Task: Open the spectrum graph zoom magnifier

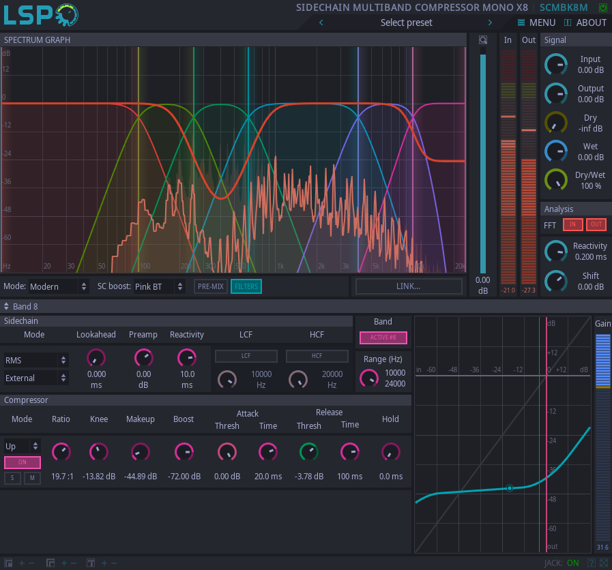Action: pos(483,40)
